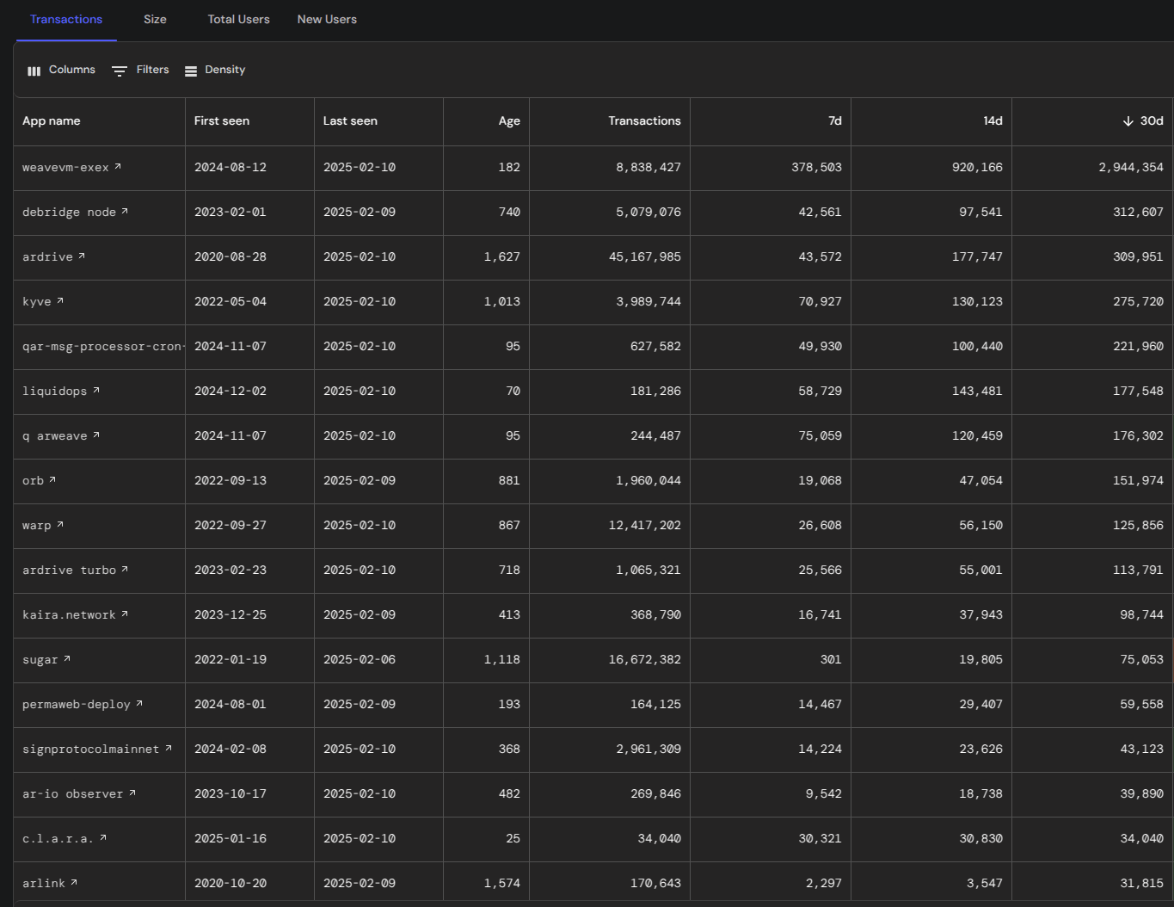
Task: Sort by 7d column header
Action: click(x=835, y=120)
